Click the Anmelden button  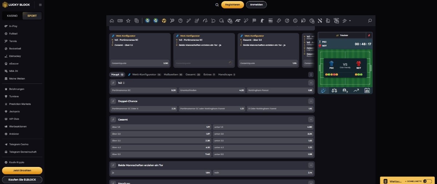coord(256,5)
